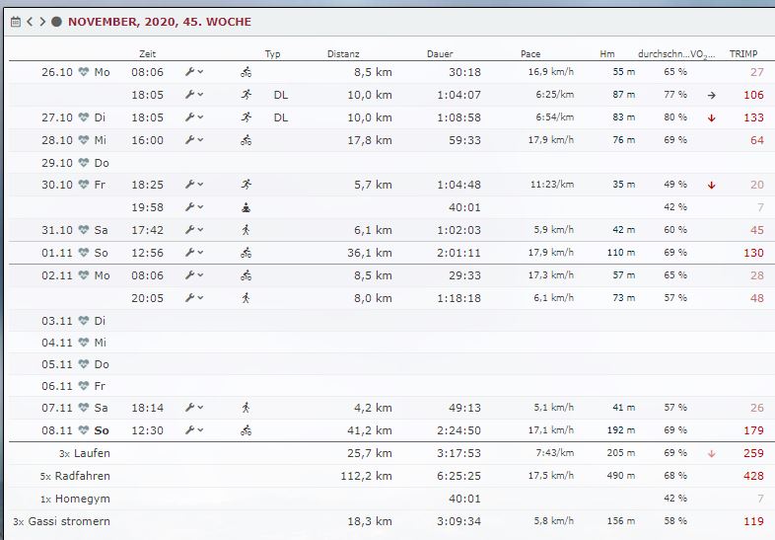Screen dimensions: 775x540
Task: Click the November 2020 week 45 title
Action: 159,21
